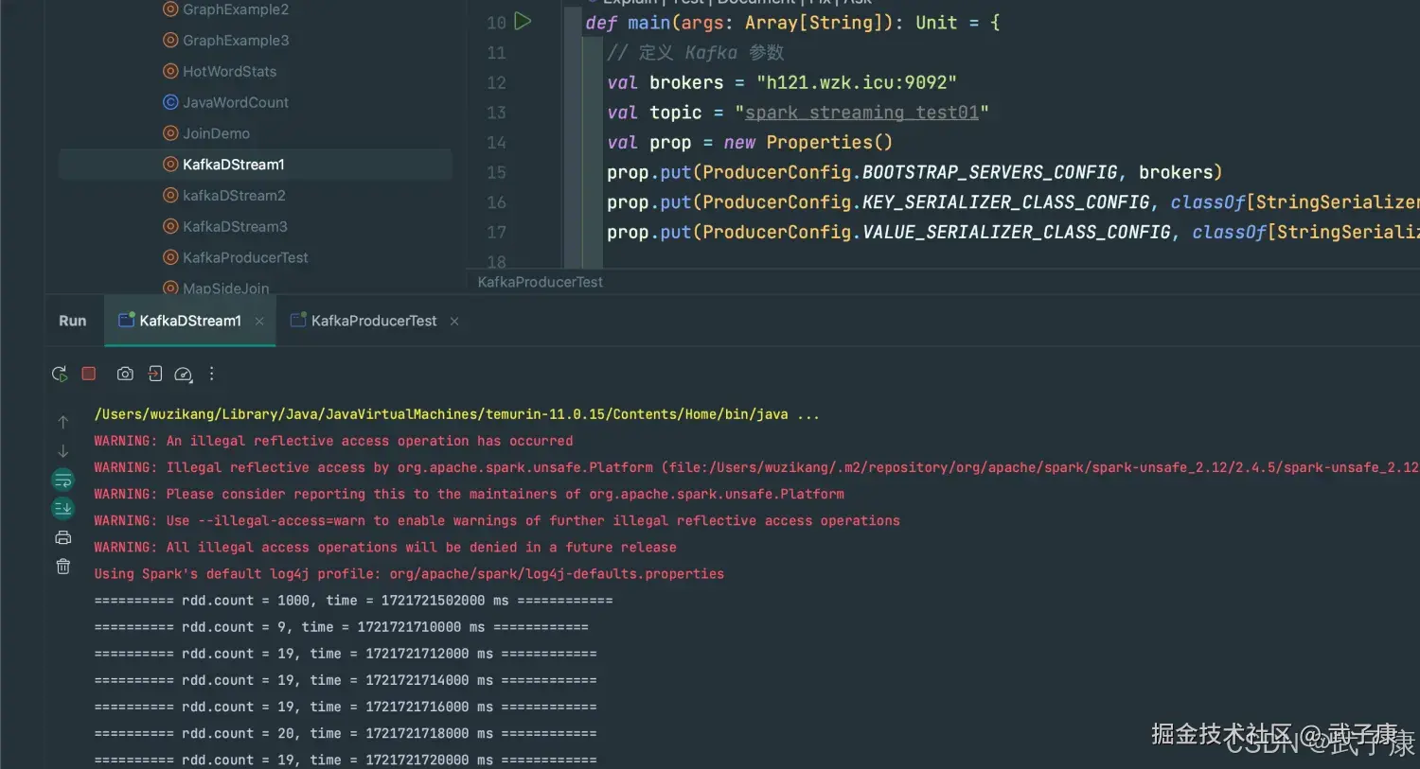The image size is (1420, 769).
Task: Click VALUE_SERIALIZER_CLASS_CONFIG in the code
Action: pyautogui.click(x=1016, y=233)
